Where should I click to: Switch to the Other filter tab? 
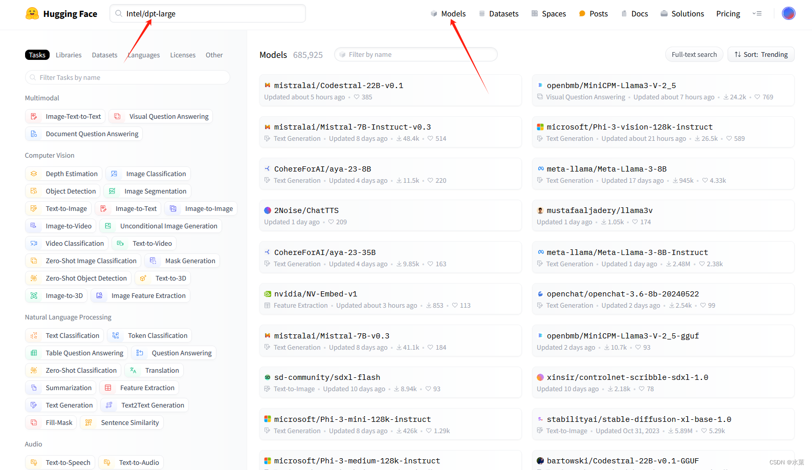tap(214, 55)
